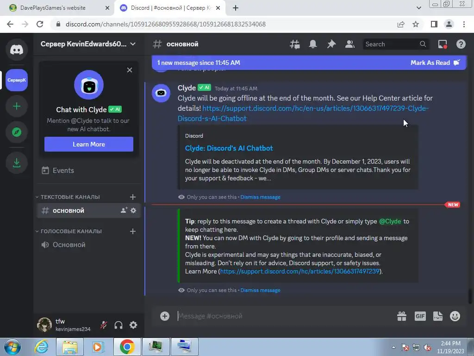Add a server with plus icon

(17, 106)
